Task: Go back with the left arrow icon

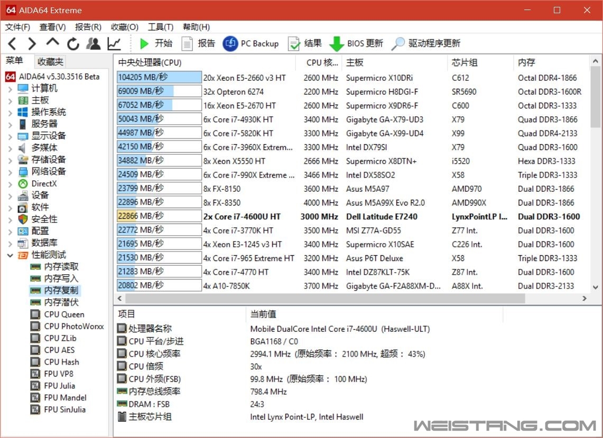Action: tap(12, 43)
